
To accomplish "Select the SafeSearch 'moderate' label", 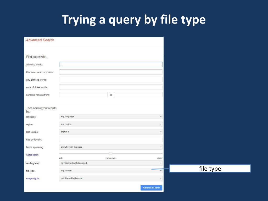I will pyautogui.click(x=111, y=158).
